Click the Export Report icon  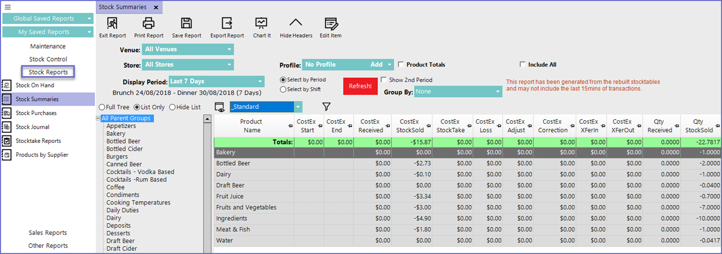[x=227, y=23]
